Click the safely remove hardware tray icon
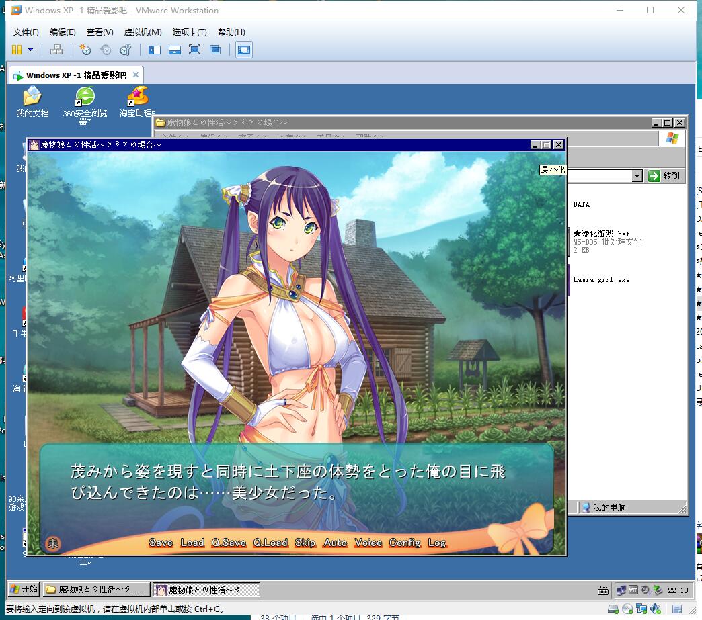Screen dimensions: 702x620 pos(657,590)
